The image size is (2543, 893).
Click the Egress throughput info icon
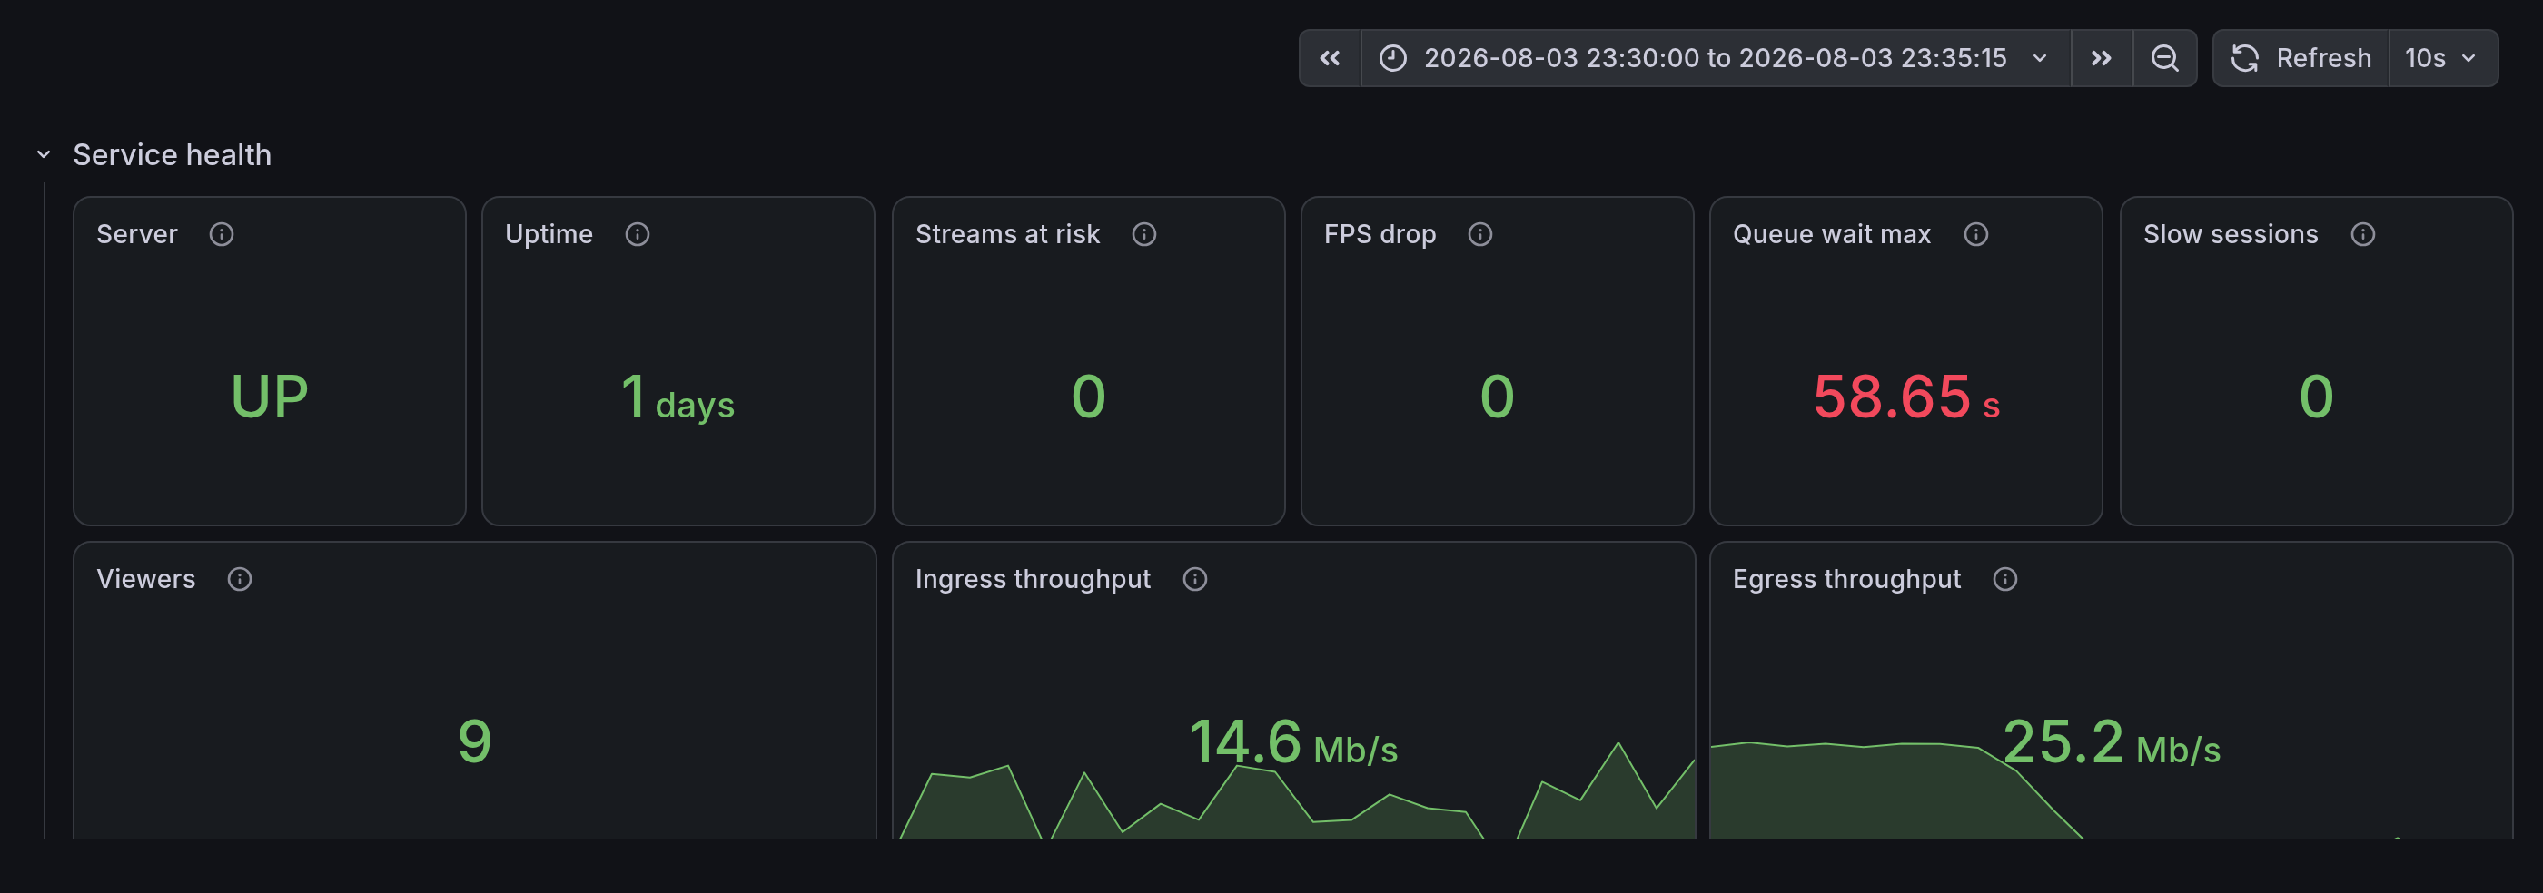(2004, 579)
